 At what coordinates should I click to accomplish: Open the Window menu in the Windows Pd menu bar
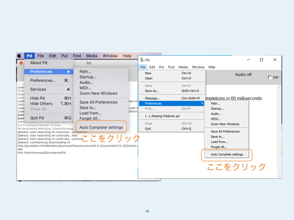[x=198, y=67]
